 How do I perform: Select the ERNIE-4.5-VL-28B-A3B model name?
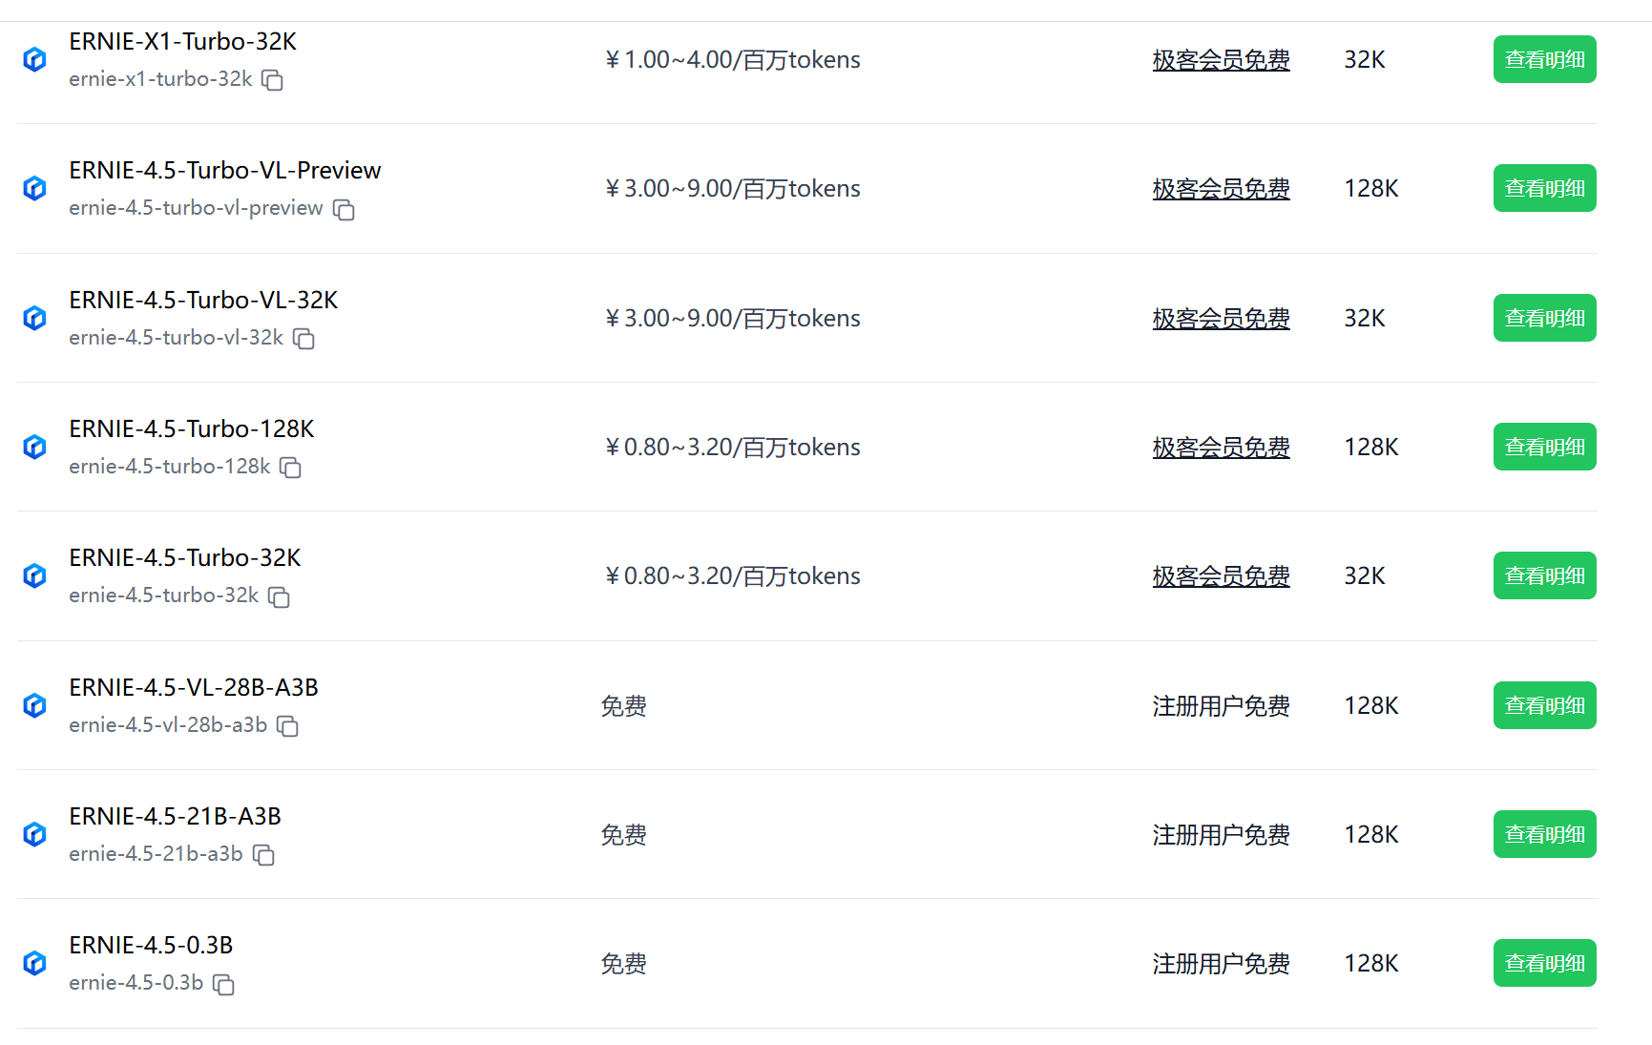(x=194, y=688)
